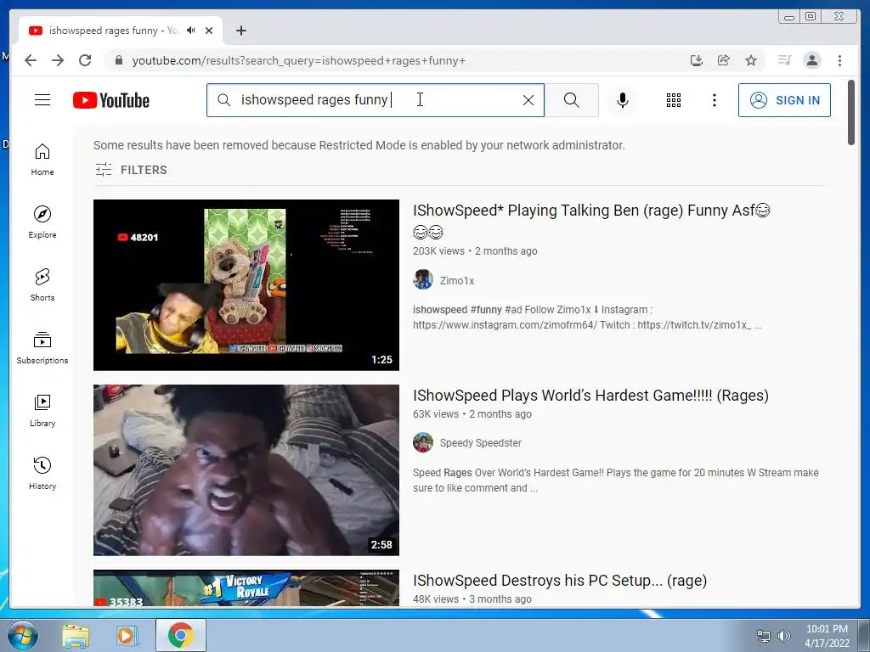Click the install app icon in address bar
Viewport: 870px width, 652px height.
(697, 60)
